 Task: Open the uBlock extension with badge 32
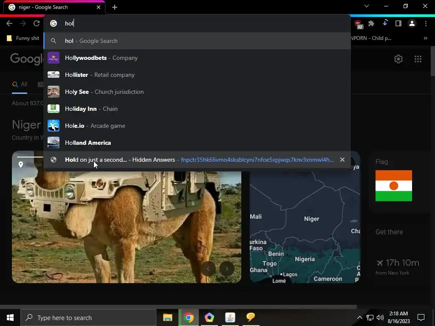(x=359, y=24)
